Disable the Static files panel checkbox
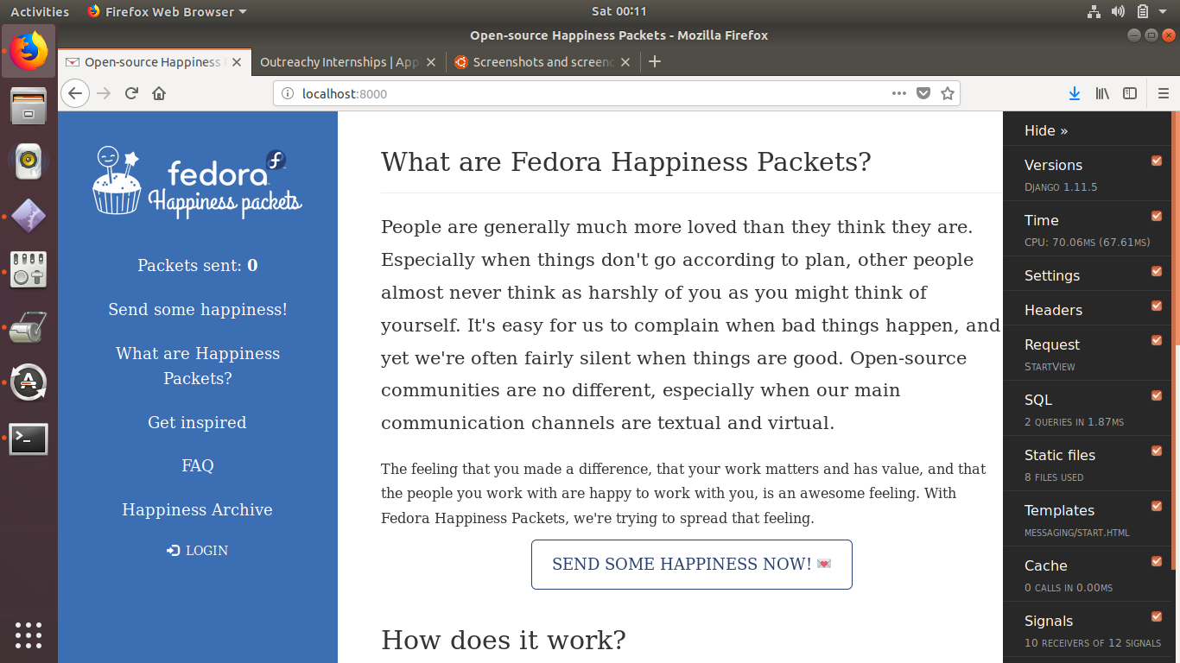This screenshot has height=663, width=1180. tap(1157, 451)
